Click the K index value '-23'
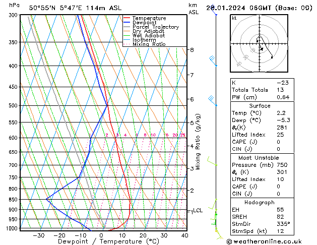This screenshot has width=317, height=245. pyautogui.click(x=282, y=83)
